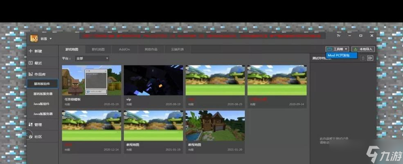
Task: Minimize the studio window
Action: (350, 36)
